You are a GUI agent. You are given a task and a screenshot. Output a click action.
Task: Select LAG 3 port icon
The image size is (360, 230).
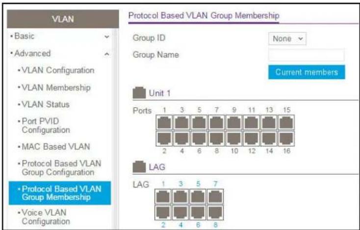180,196
